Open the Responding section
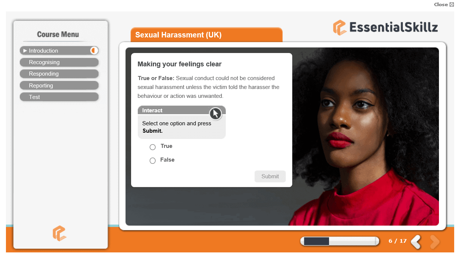Screen dimensions: 459x255 (x=59, y=74)
